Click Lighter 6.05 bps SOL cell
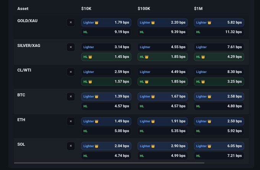The image size is (260, 170). click(219, 146)
